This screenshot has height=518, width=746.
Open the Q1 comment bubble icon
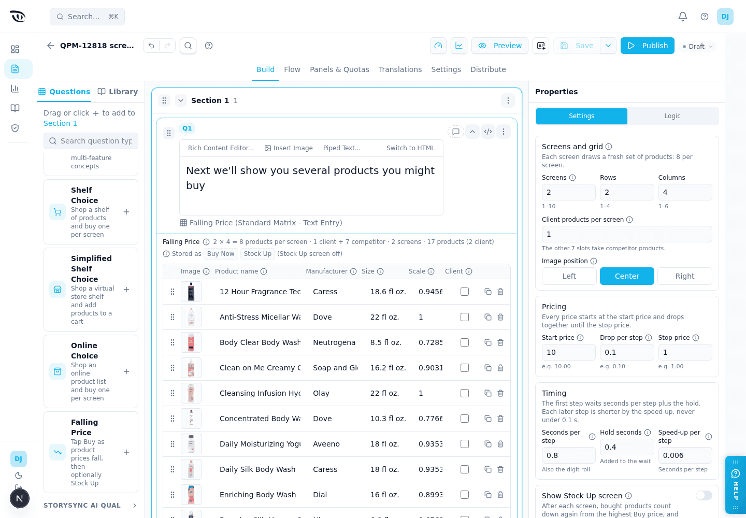click(x=456, y=132)
